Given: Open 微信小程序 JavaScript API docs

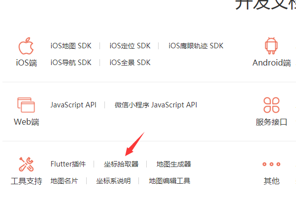Looking at the screenshot, I should (x=156, y=104).
